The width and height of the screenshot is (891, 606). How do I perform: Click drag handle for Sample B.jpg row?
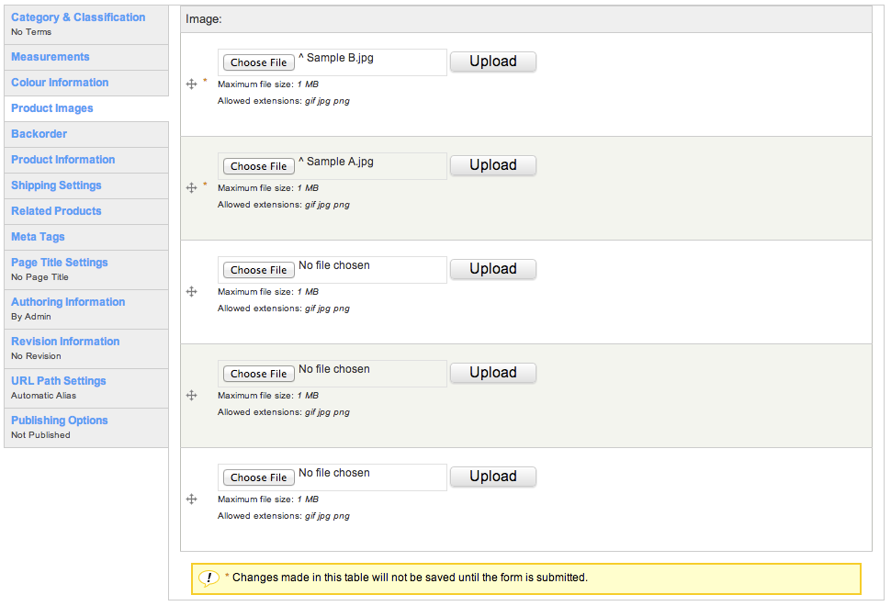(x=191, y=84)
